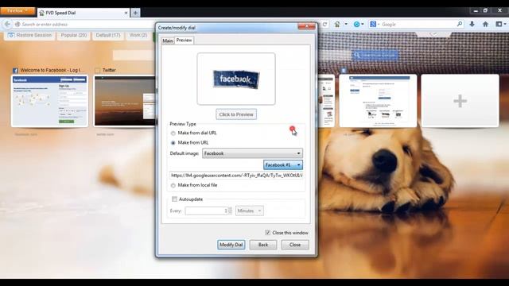509x286 pixels.
Task: Switch to the Popular (20) group
Action: click(74, 35)
